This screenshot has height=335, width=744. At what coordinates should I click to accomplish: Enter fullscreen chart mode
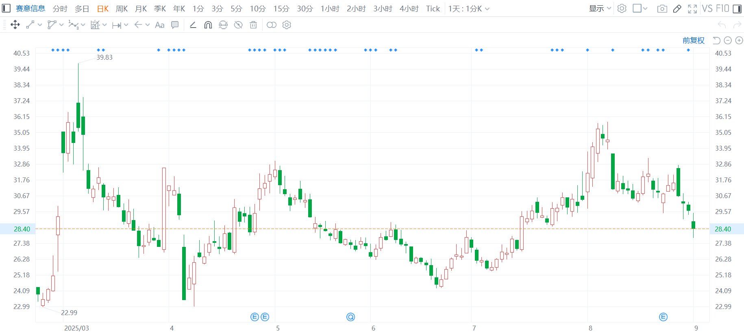coord(692,9)
